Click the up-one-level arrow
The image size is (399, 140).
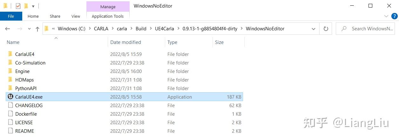tap(37, 29)
